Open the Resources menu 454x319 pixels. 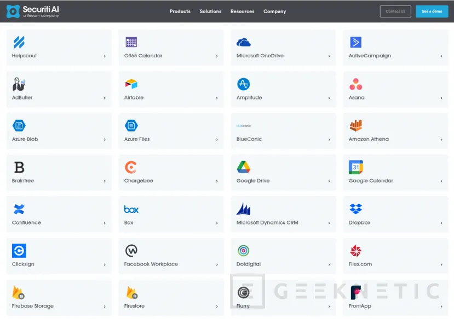(243, 11)
